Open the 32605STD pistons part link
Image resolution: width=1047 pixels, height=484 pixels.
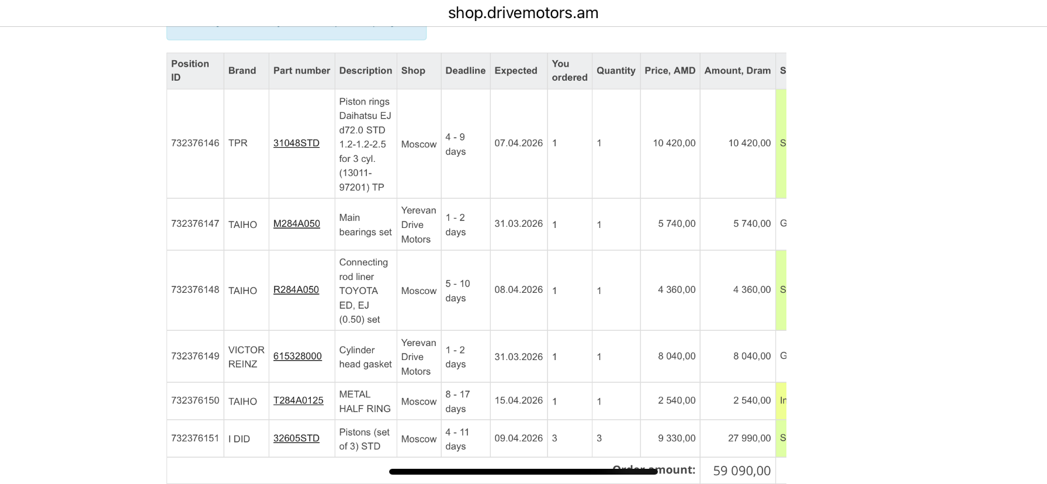pos(296,438)
